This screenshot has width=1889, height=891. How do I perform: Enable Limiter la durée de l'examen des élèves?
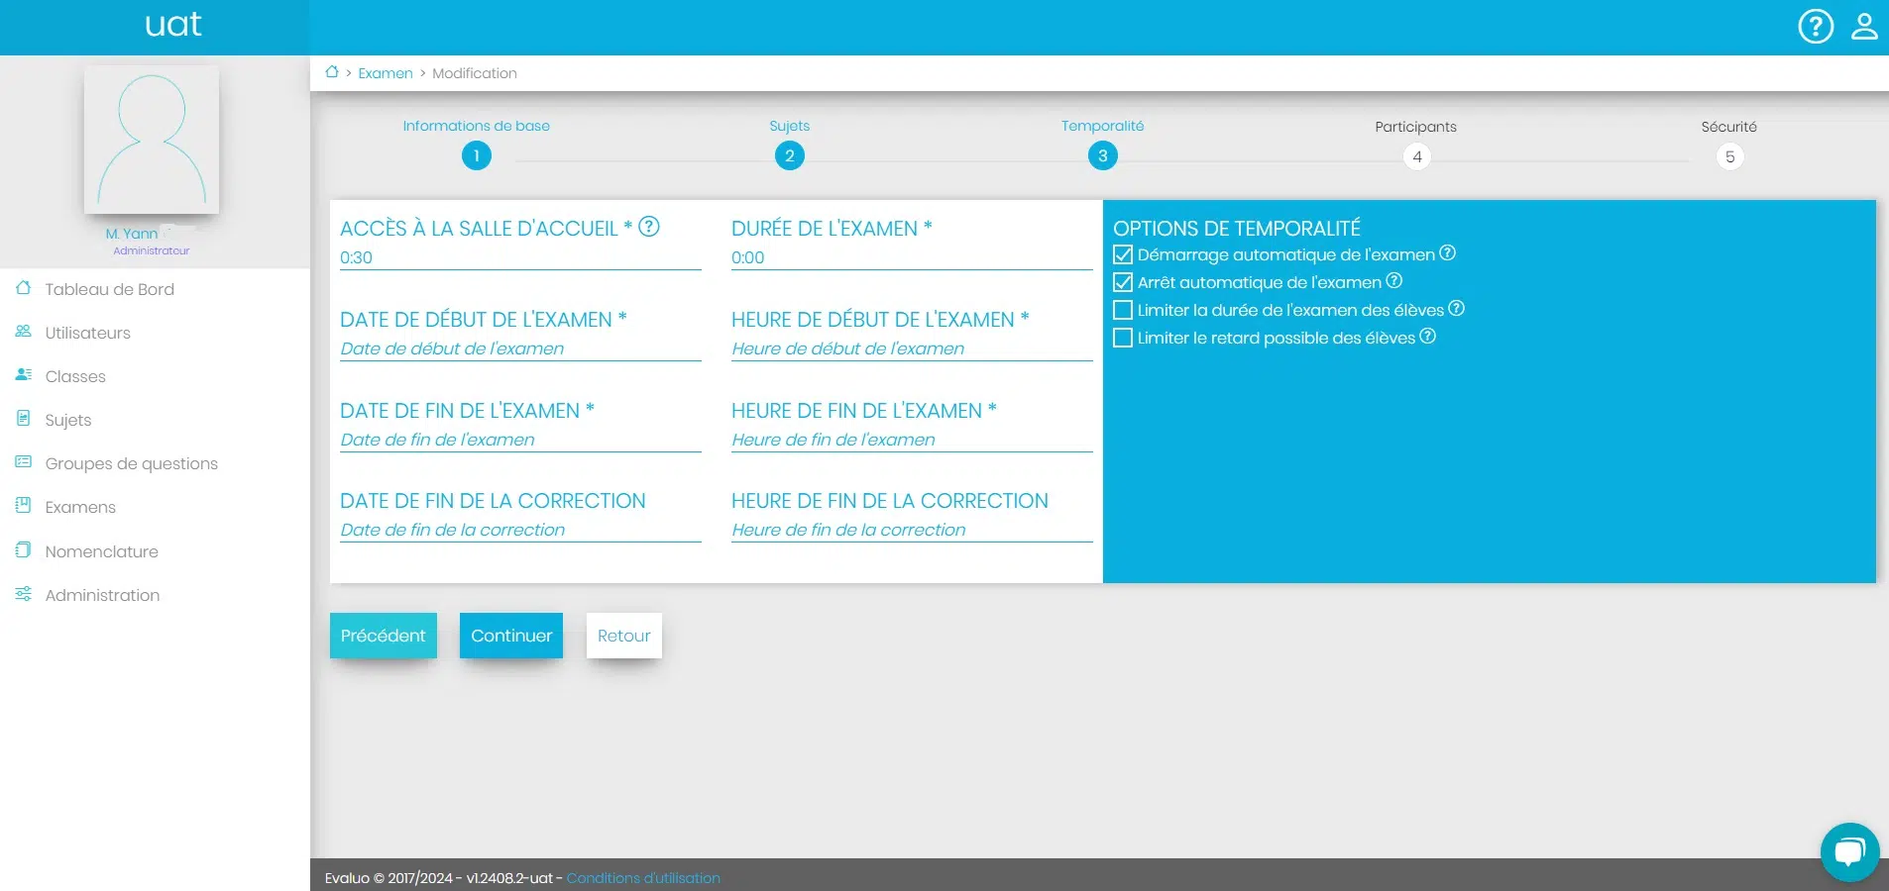(1123, 310)
